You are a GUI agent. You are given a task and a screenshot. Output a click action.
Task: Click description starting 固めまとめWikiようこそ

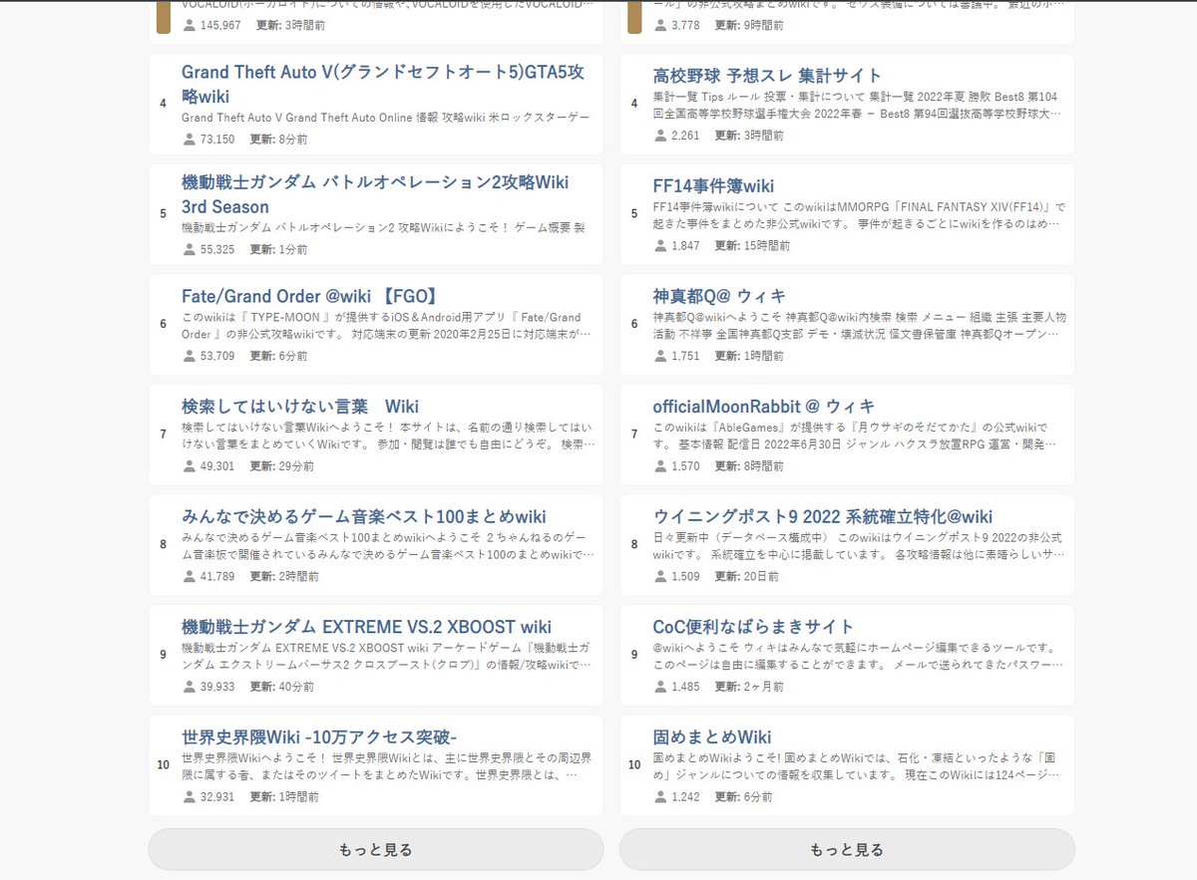pos(857,766)
